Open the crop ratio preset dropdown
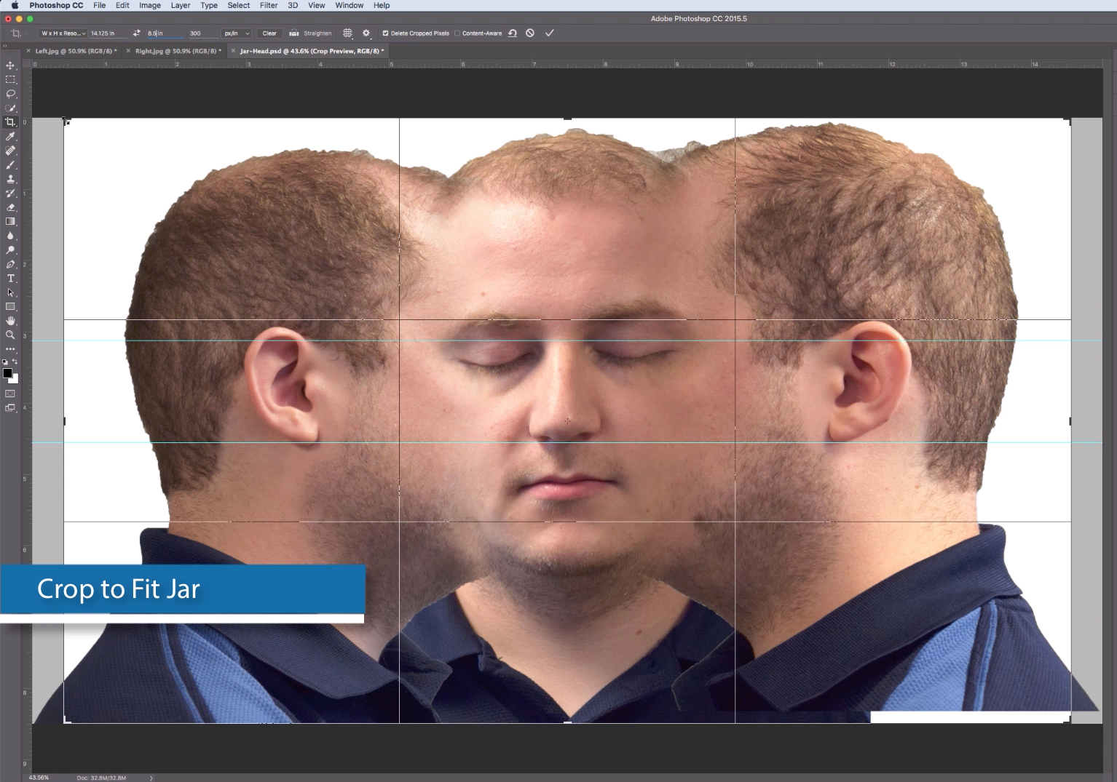This screenshot has width=1117, height=782. coord(62,33)
